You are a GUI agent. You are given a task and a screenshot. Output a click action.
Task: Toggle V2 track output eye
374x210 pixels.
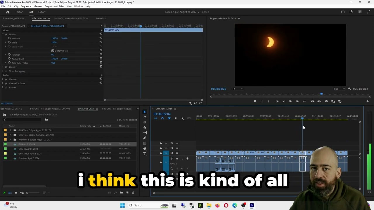177,148
